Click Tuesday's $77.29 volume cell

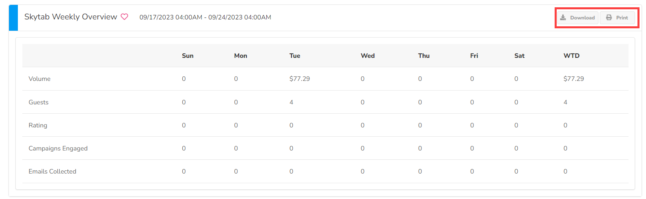coord(300,79)
